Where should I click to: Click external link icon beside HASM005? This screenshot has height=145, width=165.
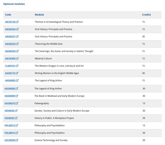point(17,80)
